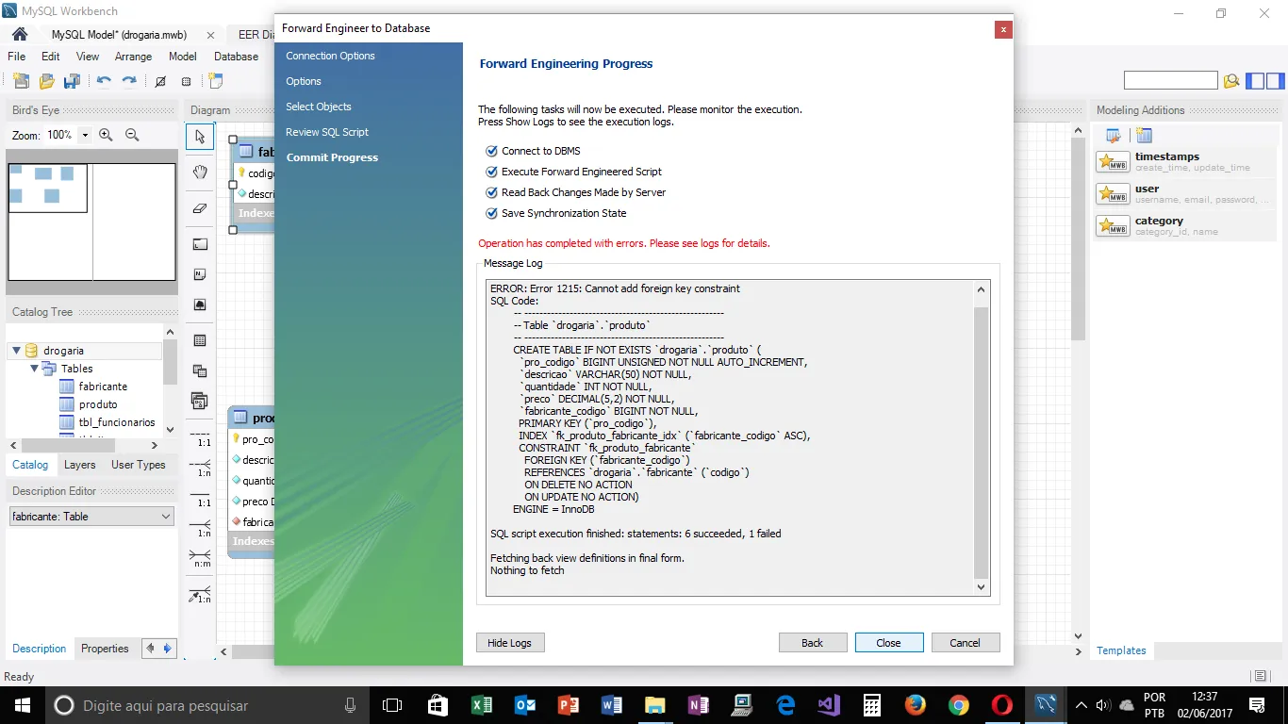The width and height of the screenshot is (1288, 724).
Task: Select the new table tool
Action: [199, 340]
